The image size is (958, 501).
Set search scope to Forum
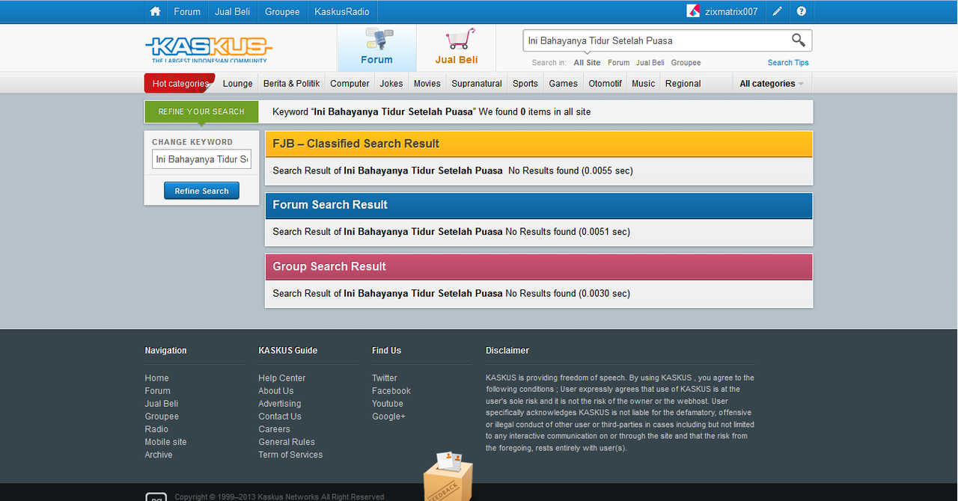point(618,63)
